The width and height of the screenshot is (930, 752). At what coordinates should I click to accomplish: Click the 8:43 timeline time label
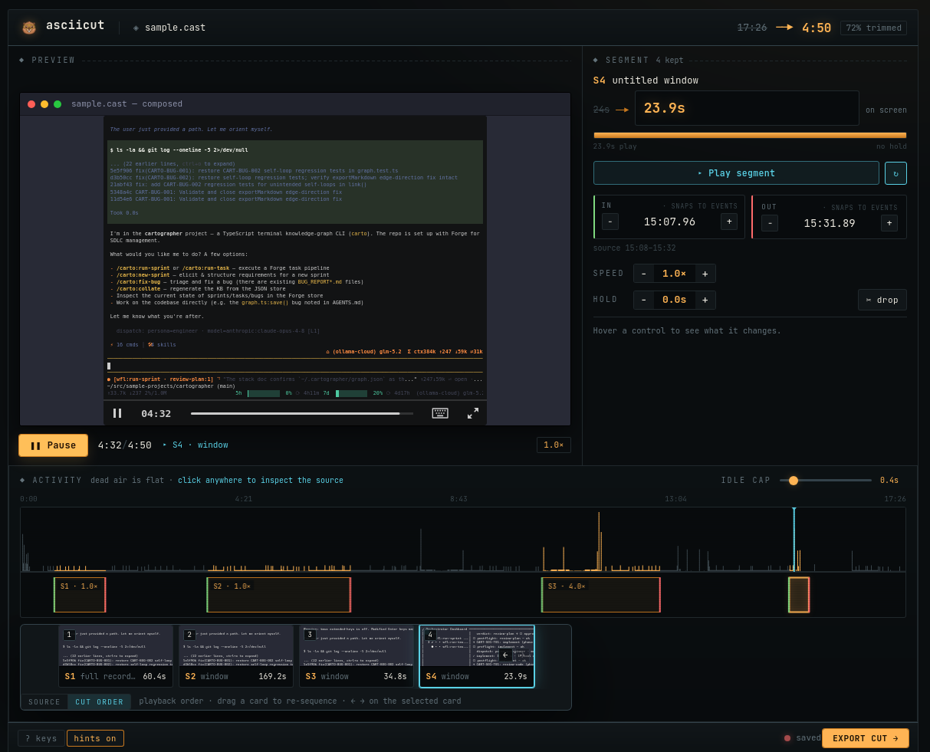(x=458, y=499)
